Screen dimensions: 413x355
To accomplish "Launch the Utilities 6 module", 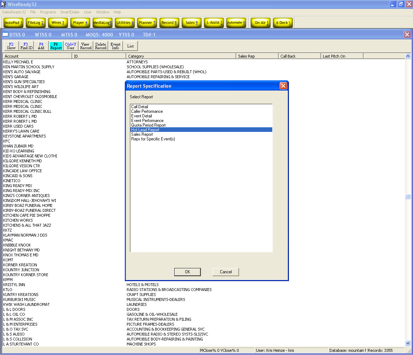I will 125,23.
